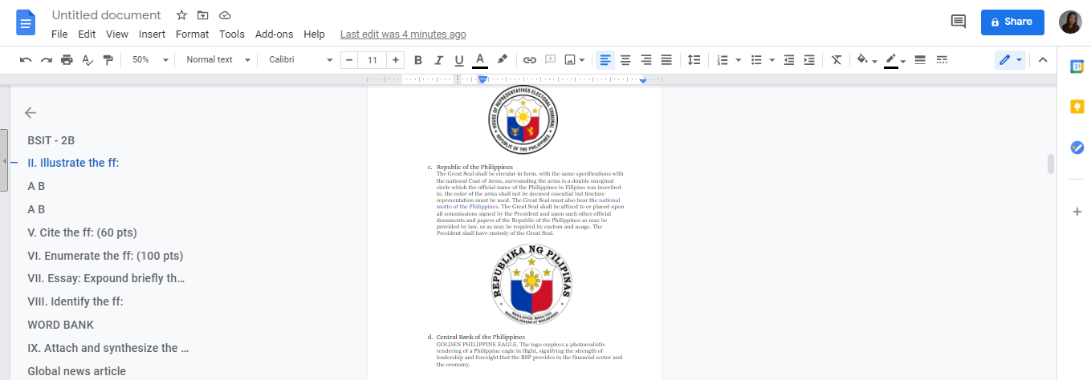Open the File menu
Screen dimensions: 1091x380
pos(59,34)
